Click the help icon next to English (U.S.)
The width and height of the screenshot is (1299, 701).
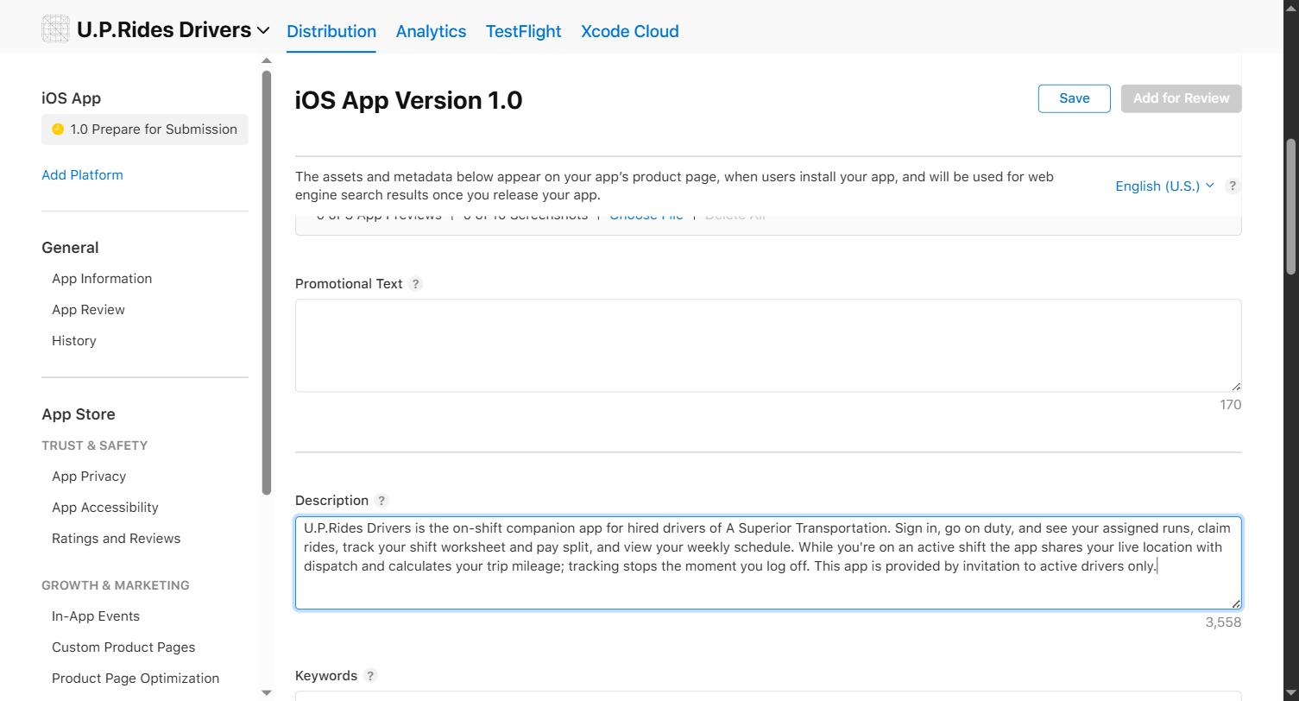coord(1233,186)
